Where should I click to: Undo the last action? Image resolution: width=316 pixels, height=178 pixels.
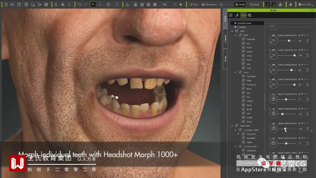[x=79, y=4]
